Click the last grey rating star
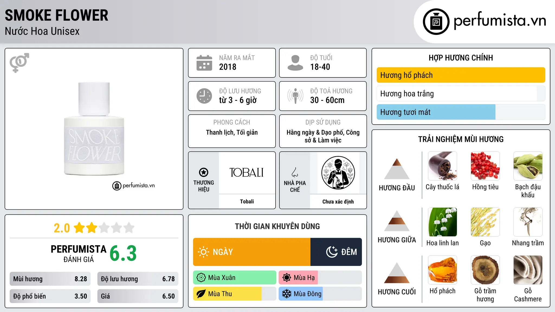Screen dimensions: 555x312 (129, 228)
